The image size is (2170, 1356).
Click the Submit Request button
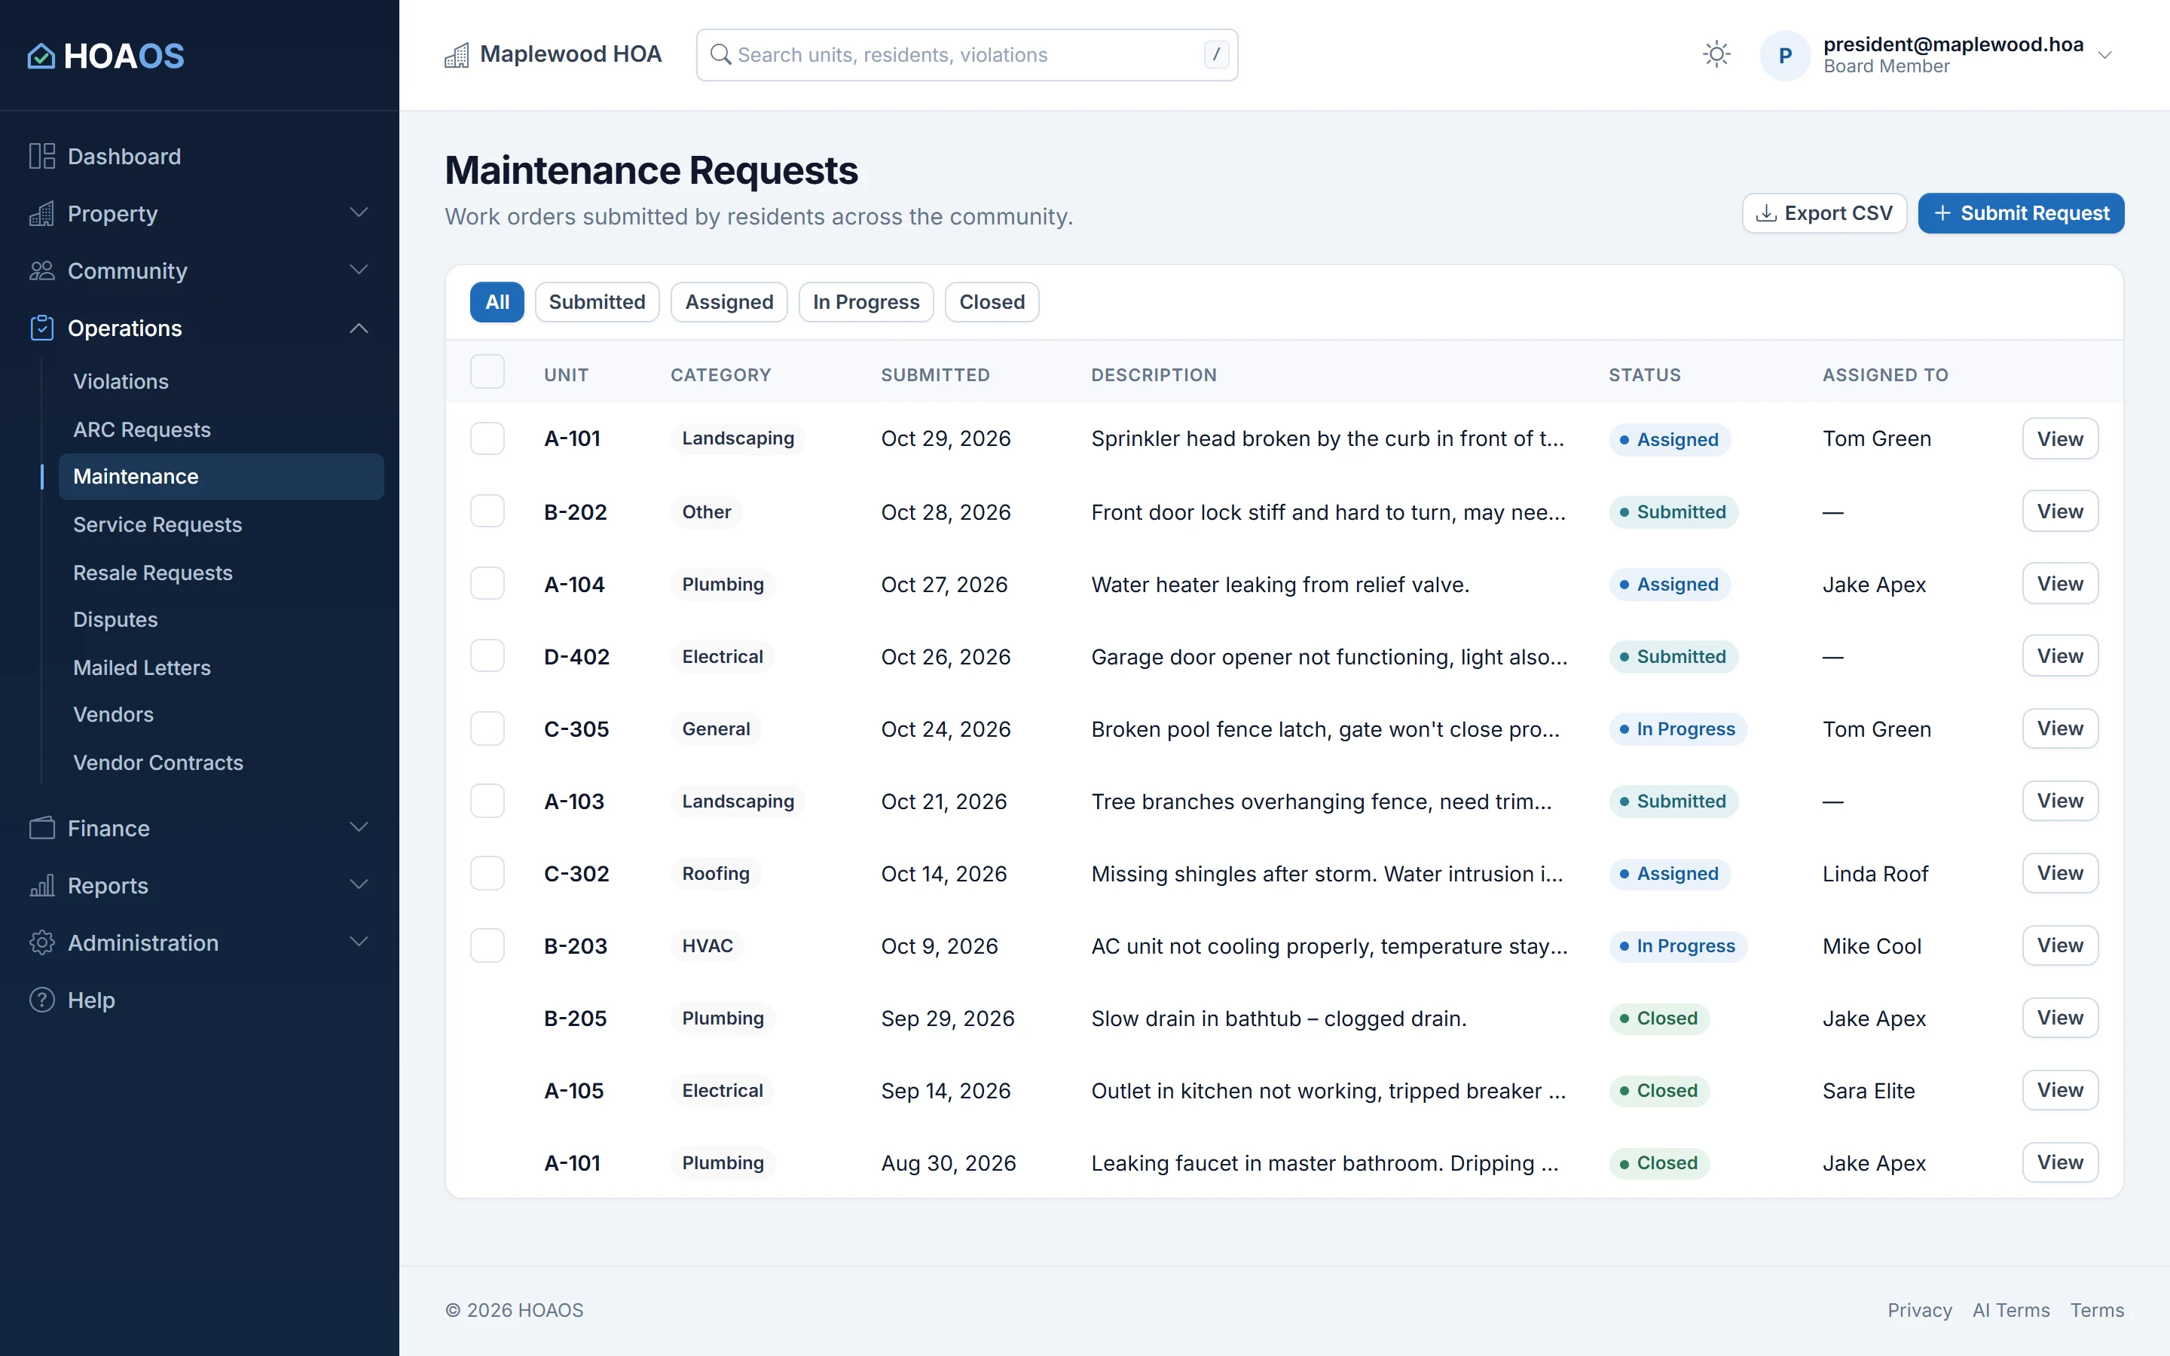click(x=2021, y=213)
